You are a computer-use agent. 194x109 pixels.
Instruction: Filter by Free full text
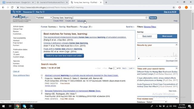click(18, 43)
